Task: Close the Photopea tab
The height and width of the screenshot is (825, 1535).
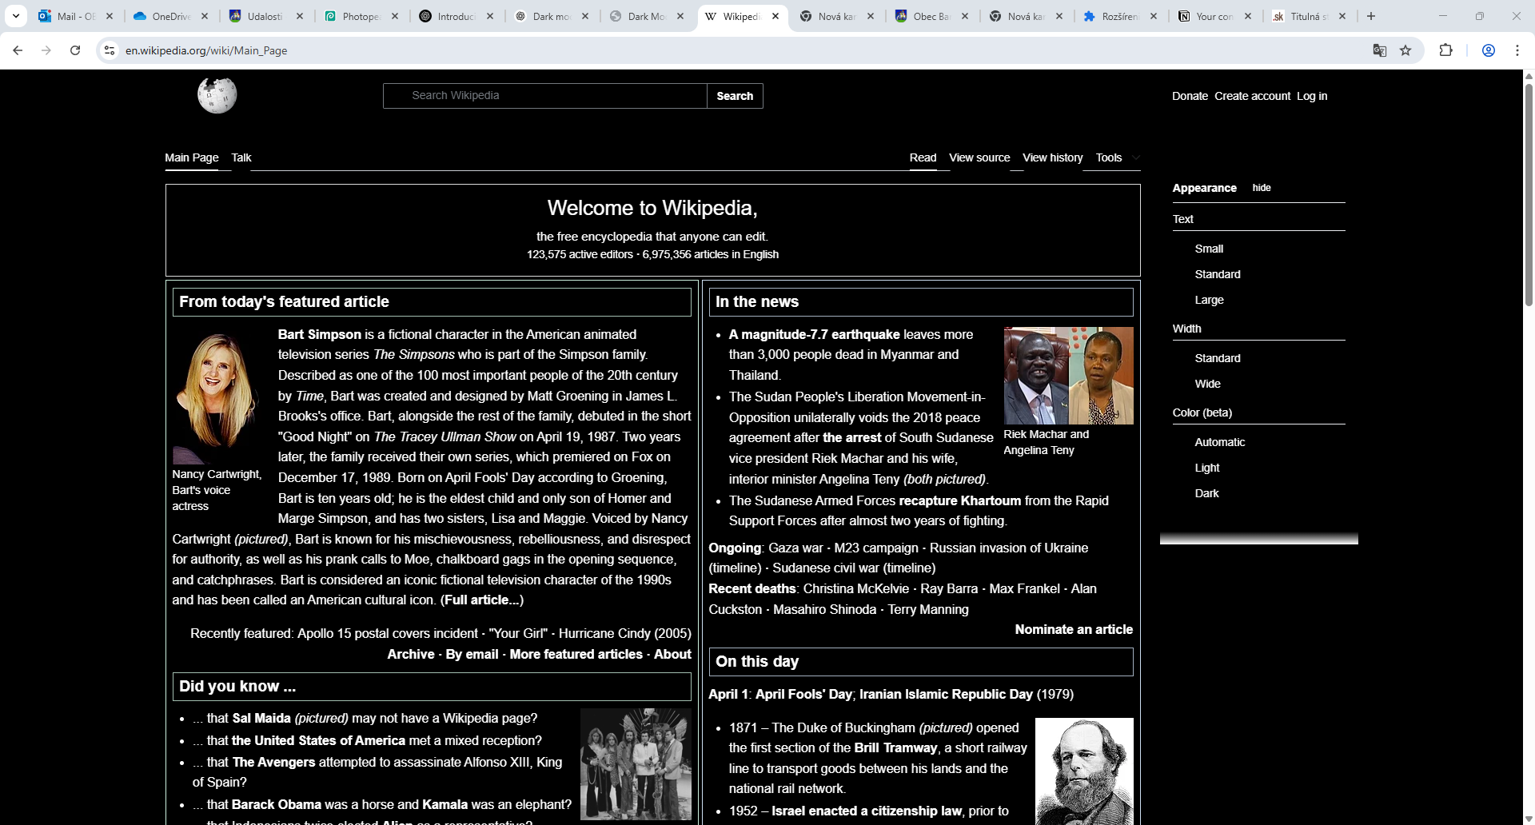Action: pos(395,16)
